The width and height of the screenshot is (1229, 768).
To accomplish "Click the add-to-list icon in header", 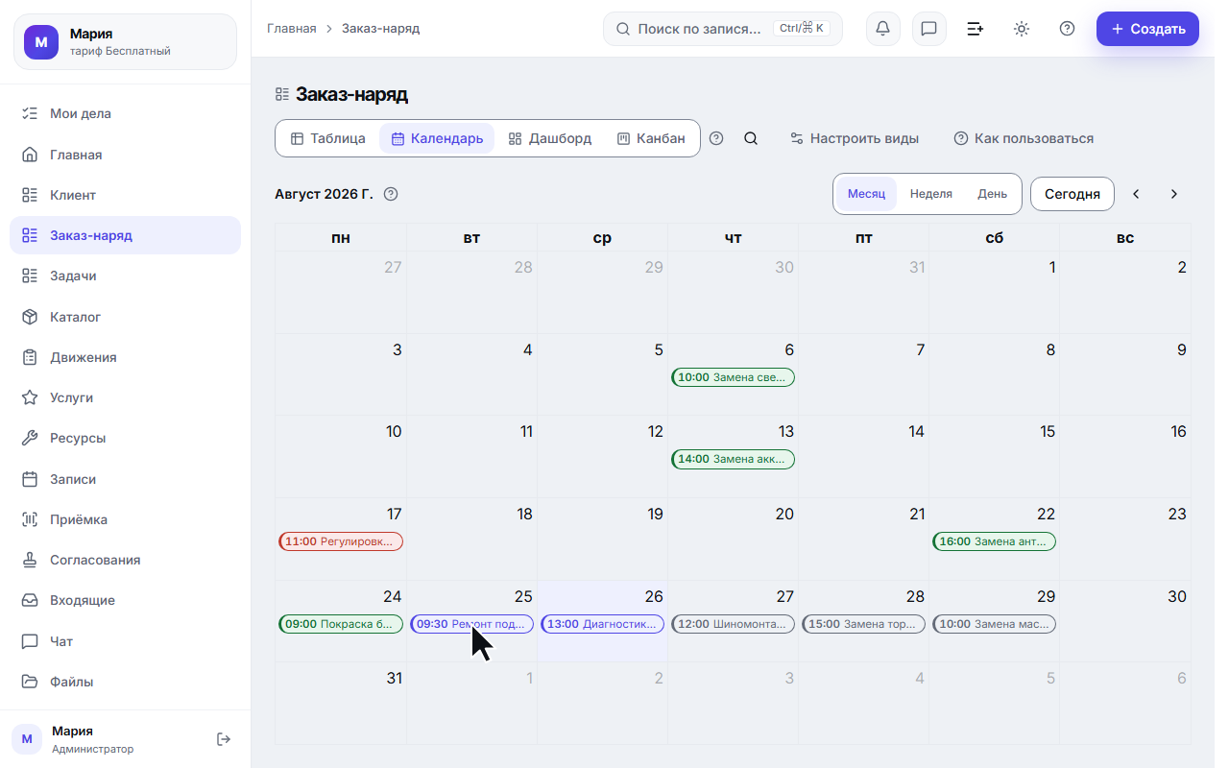I will 975,29.
